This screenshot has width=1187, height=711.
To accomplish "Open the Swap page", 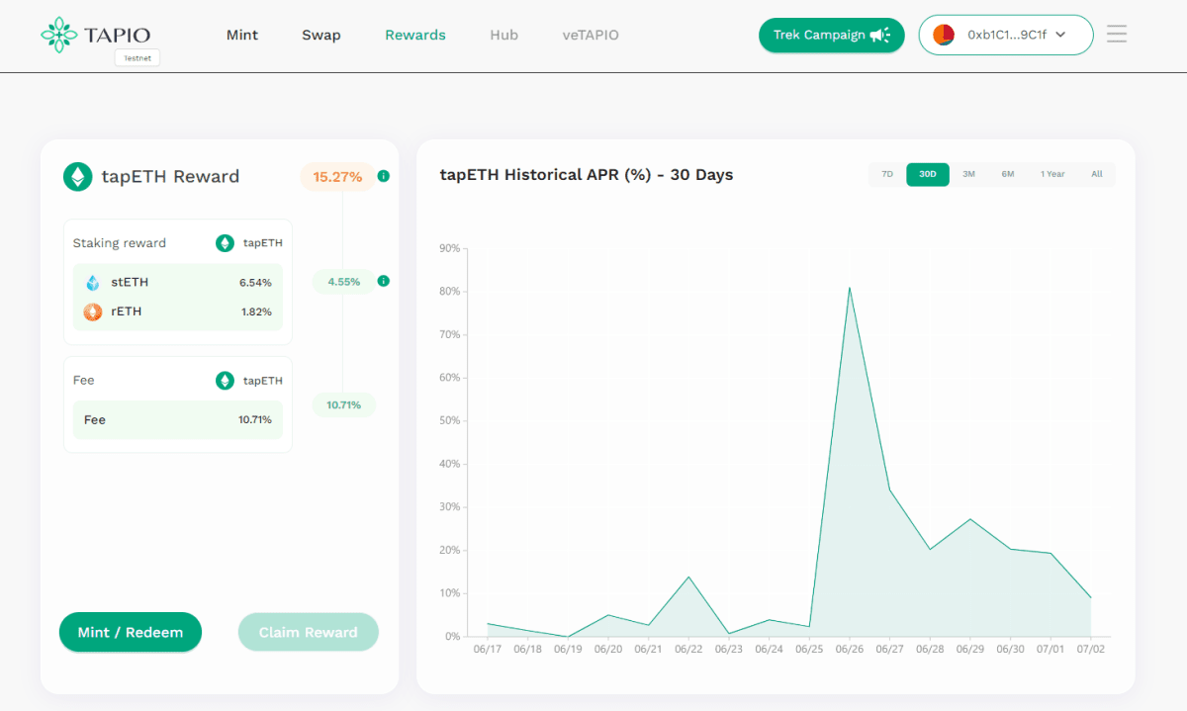I will coord(320,35).
